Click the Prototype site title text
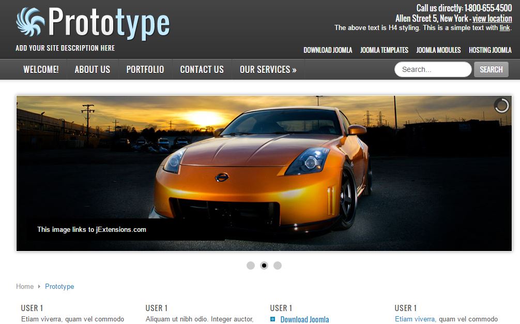 (109, 23)
